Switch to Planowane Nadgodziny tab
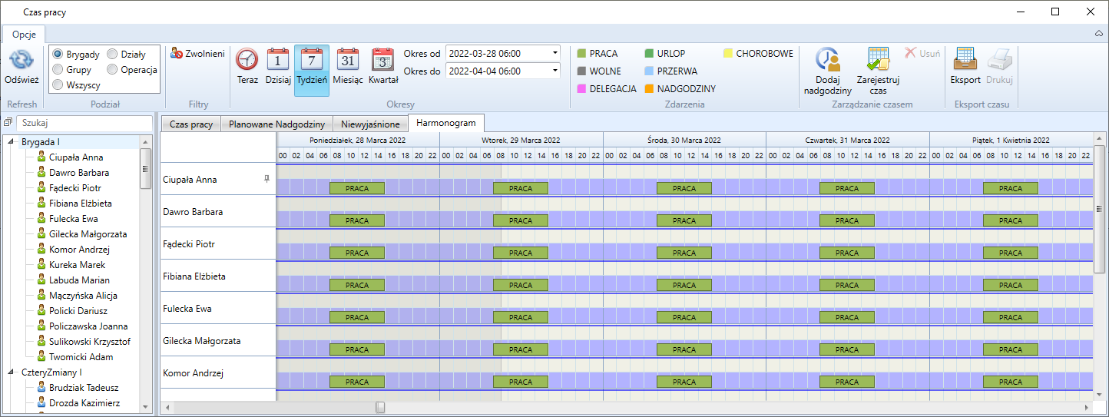This screenshot has height=417, width=1109. tap(276, 124)
